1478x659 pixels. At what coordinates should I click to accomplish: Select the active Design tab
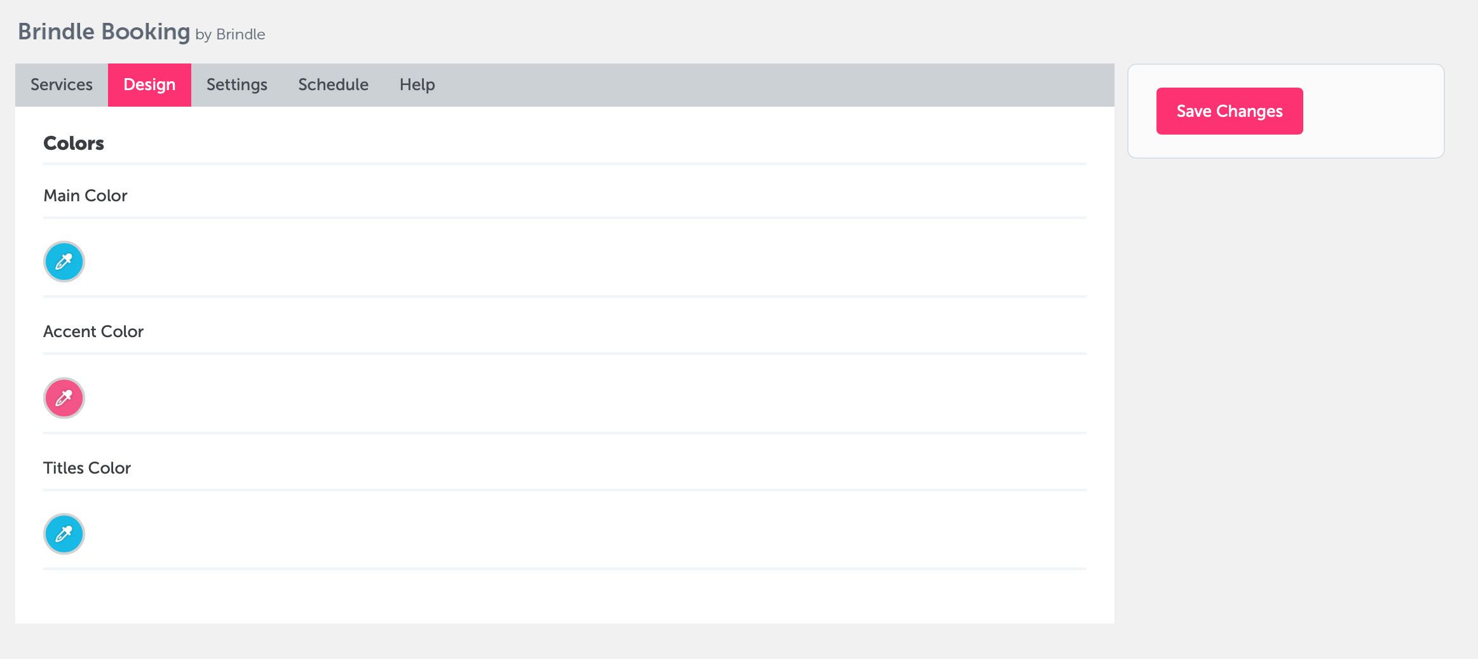pos(149,85)
